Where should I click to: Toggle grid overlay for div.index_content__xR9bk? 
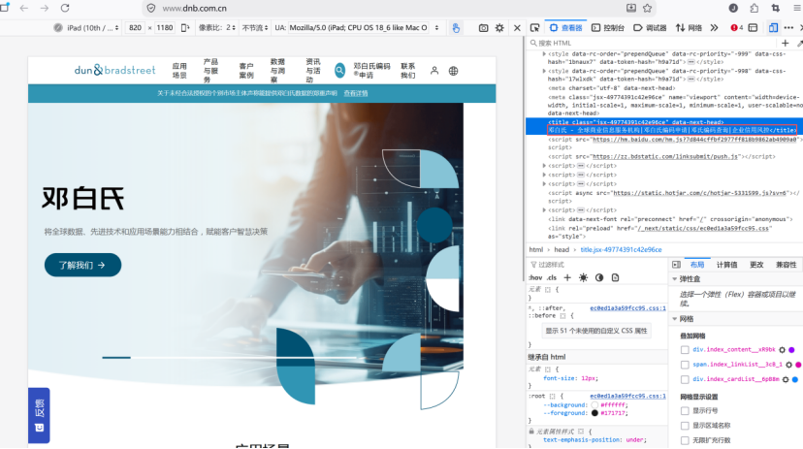685,350
